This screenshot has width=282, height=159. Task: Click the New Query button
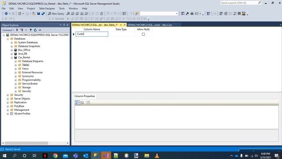(x=56, y=14)
